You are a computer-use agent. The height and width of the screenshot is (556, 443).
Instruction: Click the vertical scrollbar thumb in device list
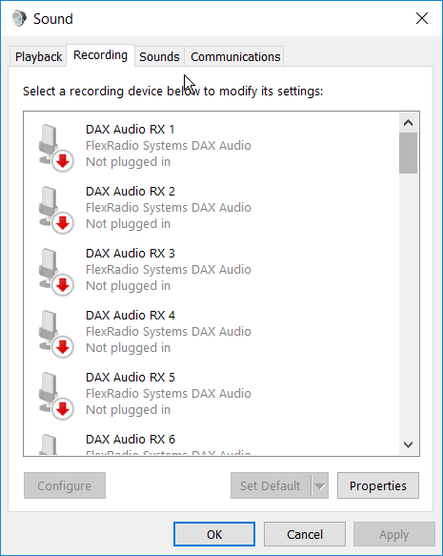[408, 154]
